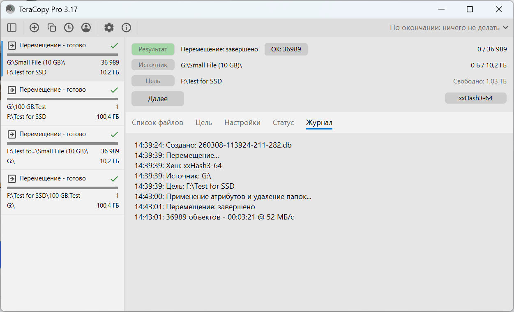
Task: Click log line '36989 объектов - 00:03:21 @ 52 МБ/с'
Action: 214,217
